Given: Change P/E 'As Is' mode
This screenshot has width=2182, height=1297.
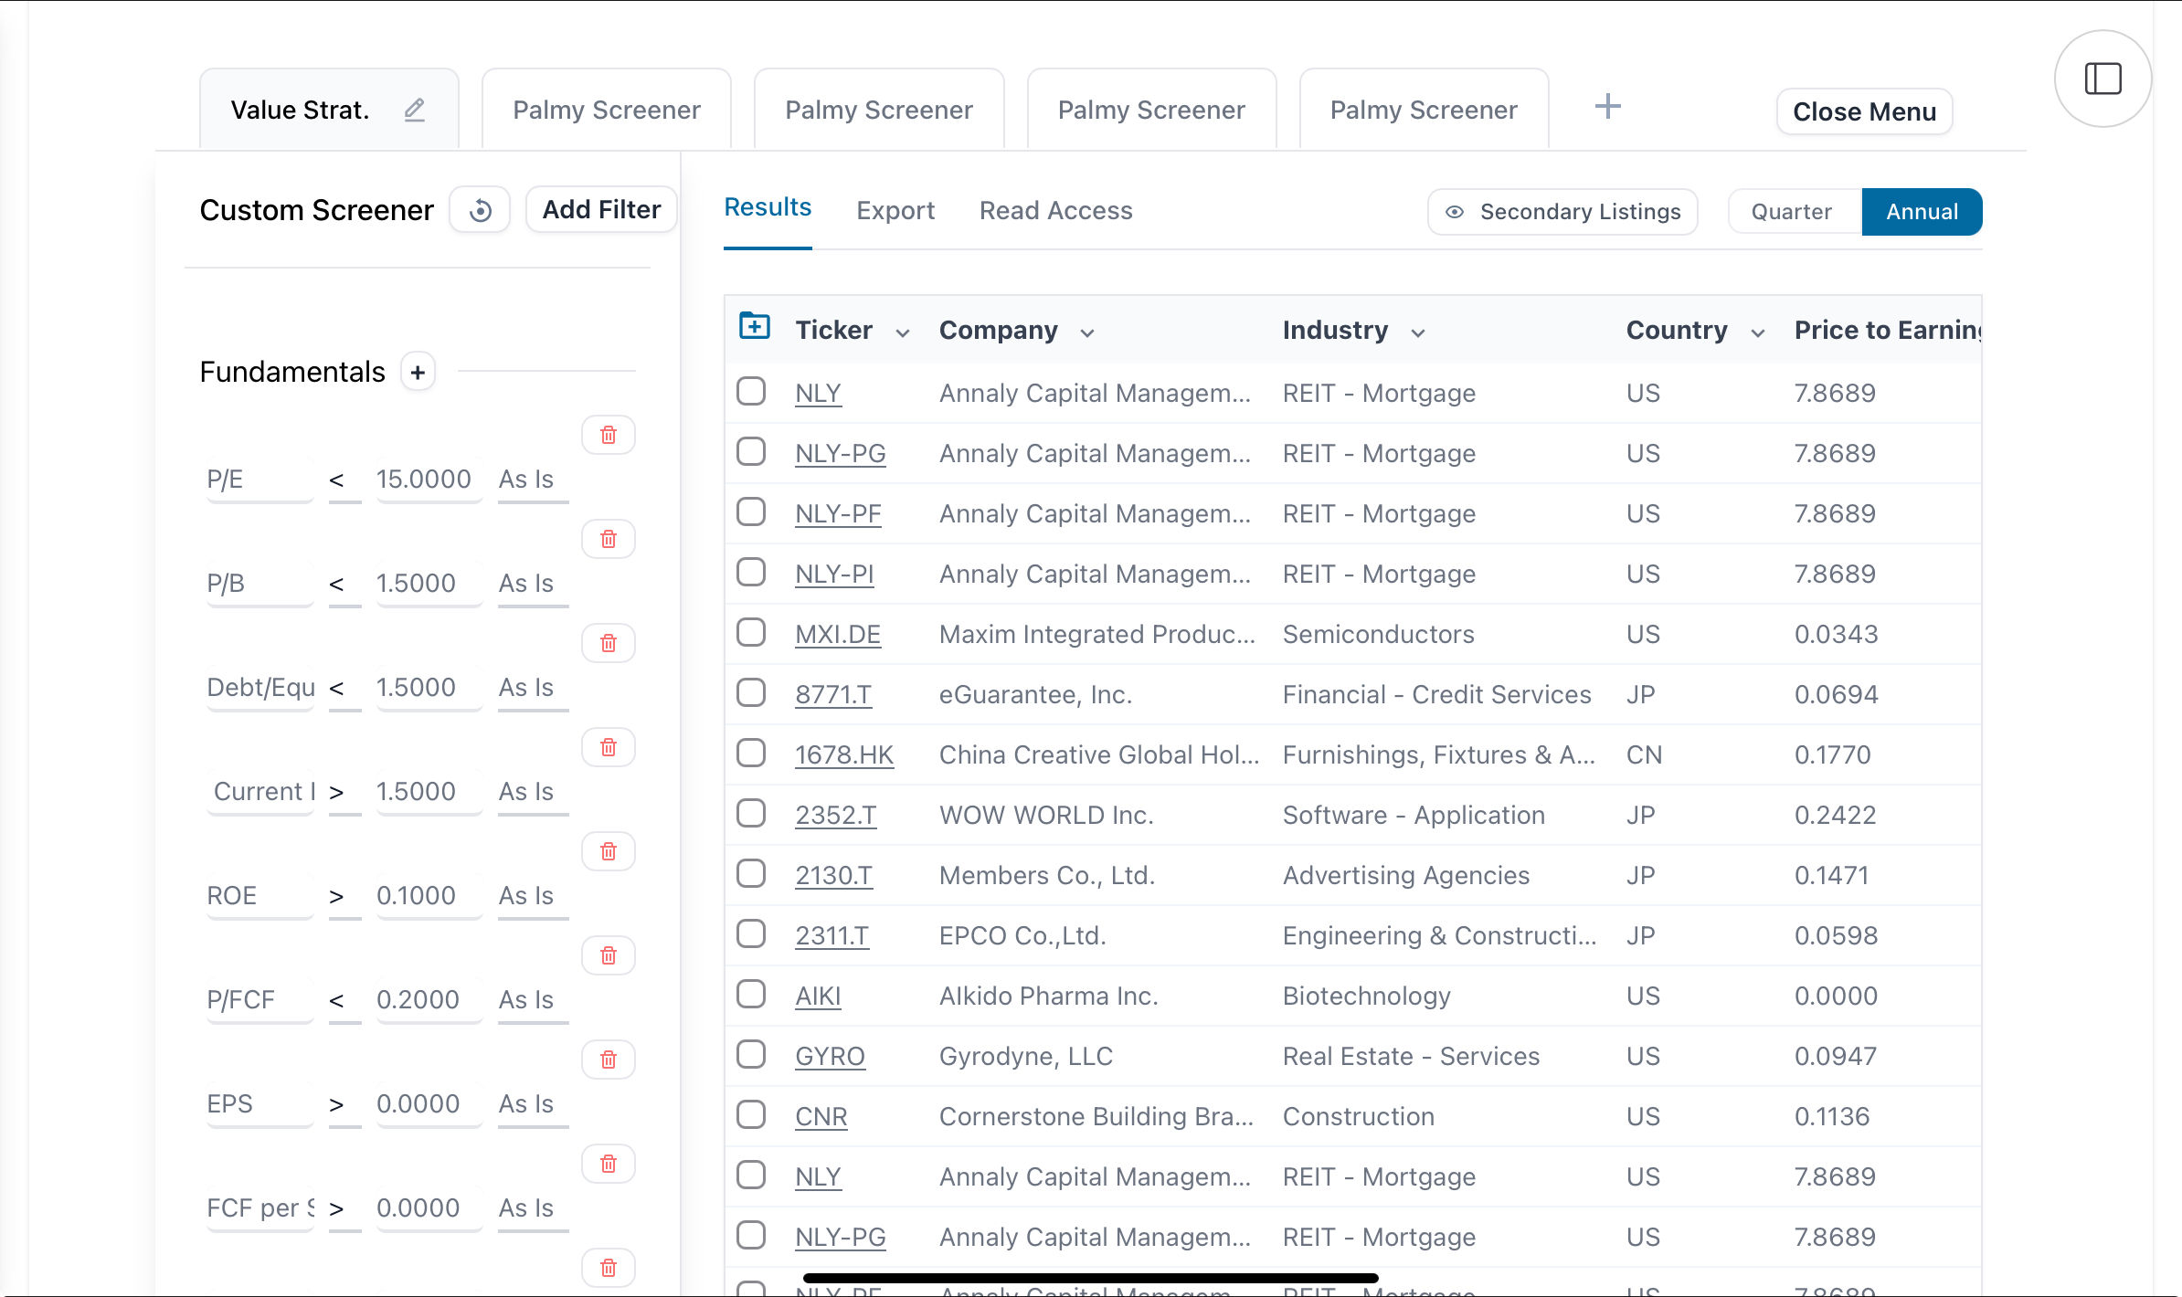Looking at the screenshot, I should click(533, 480).
